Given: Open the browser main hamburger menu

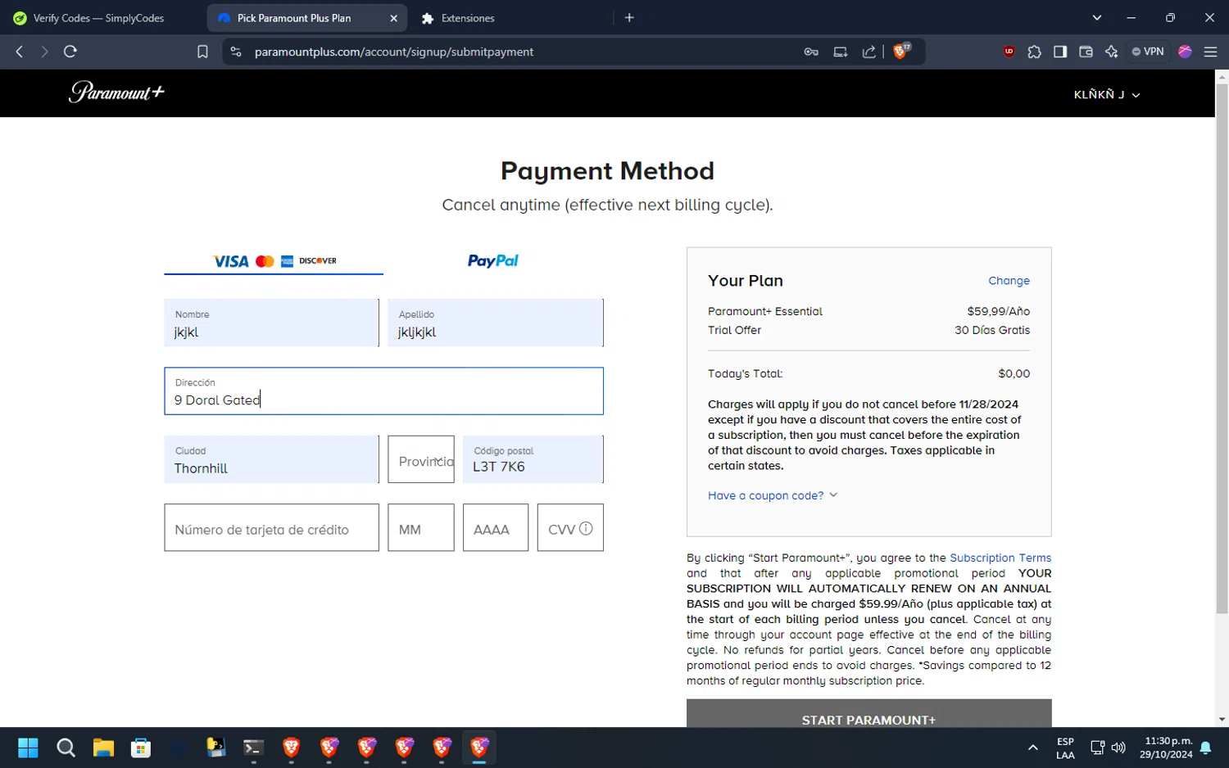Looking at the screenshot, I should coord(1210,52).
